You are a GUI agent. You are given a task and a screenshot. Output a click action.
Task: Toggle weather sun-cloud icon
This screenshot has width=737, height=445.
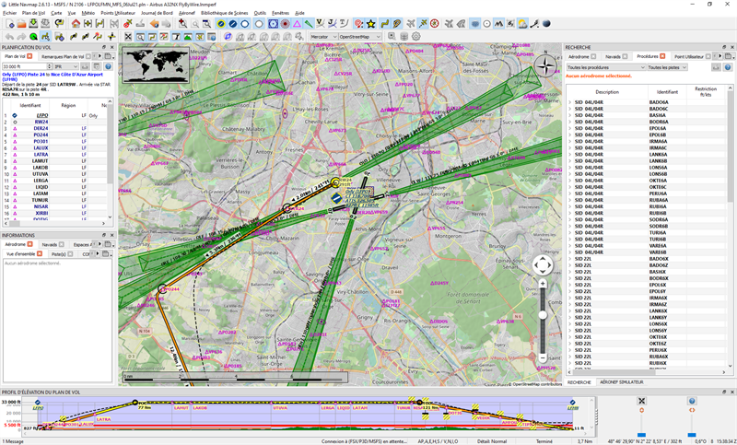coord(522,24)
